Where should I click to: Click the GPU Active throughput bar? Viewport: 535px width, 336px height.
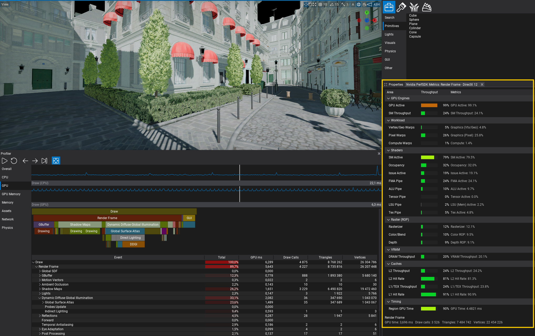pyautogui.click(x=429, y=105)
